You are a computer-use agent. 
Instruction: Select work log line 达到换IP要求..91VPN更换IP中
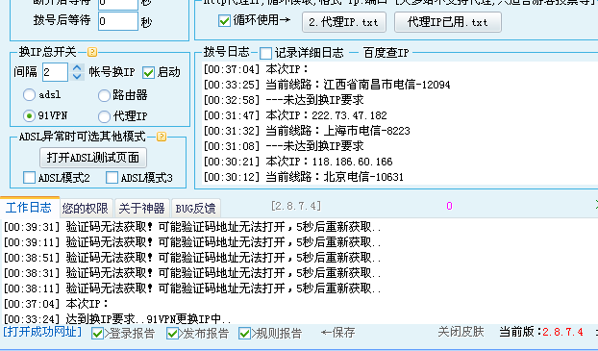(117, 319)
